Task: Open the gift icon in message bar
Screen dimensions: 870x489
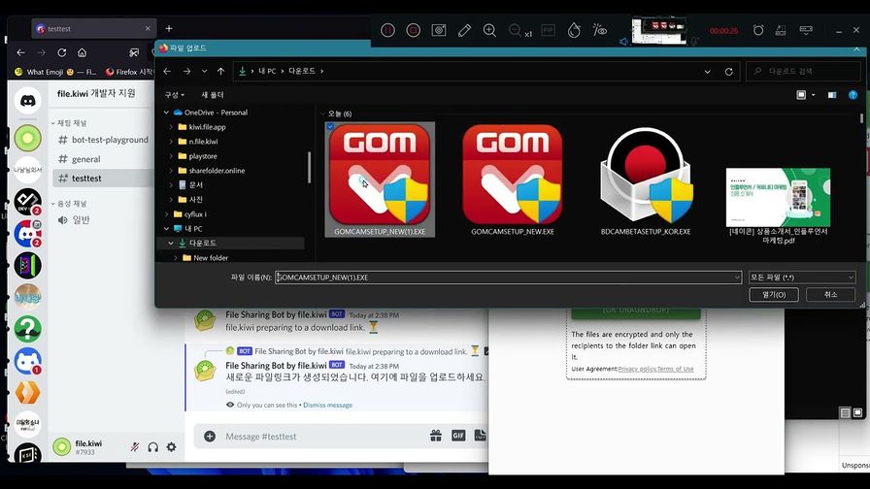Action: coord(436,436)
